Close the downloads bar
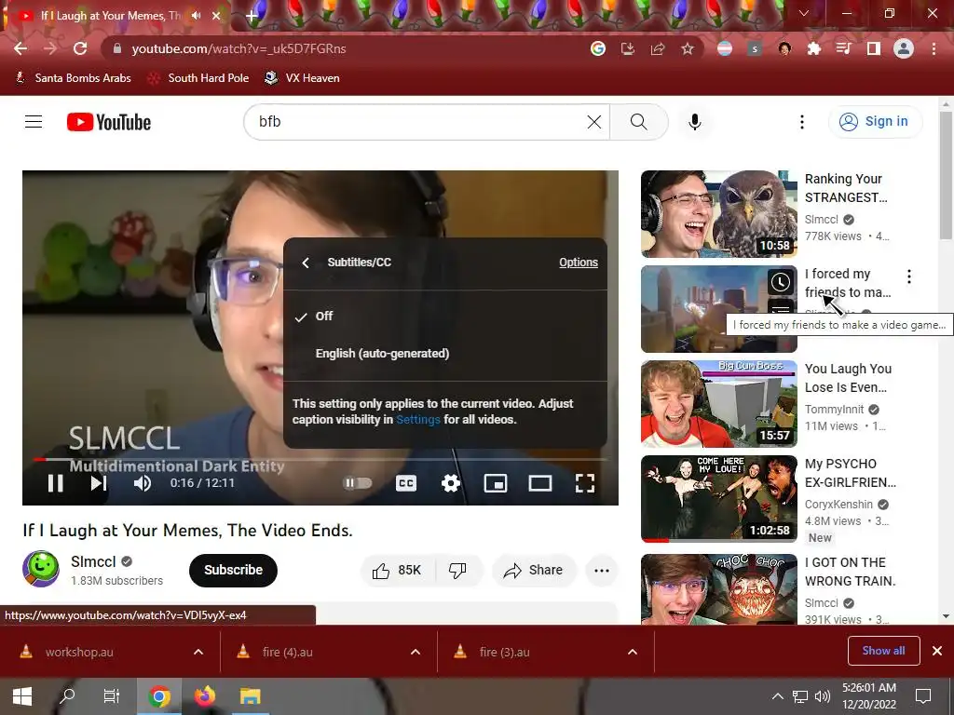 coord(937,651)
